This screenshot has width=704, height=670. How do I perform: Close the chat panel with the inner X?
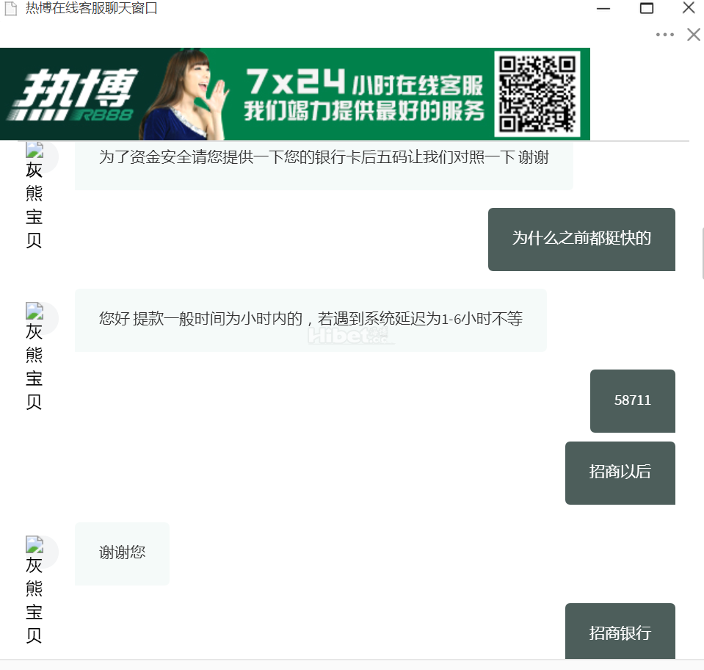[693, 35]
